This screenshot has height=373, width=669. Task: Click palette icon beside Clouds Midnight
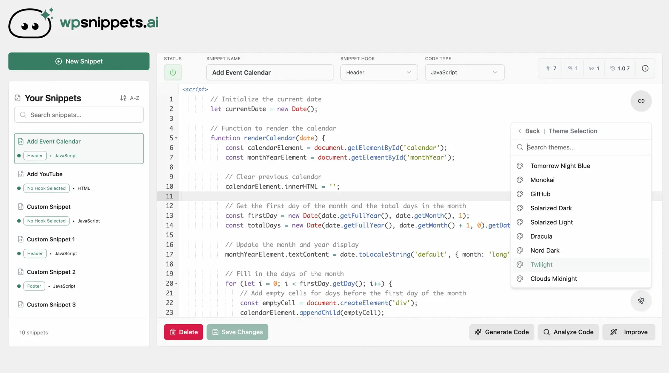[520, 279]
